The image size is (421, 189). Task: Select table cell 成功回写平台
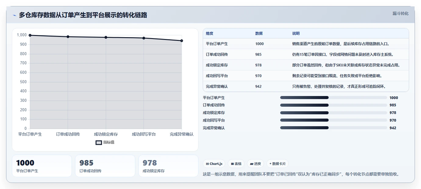217,76
